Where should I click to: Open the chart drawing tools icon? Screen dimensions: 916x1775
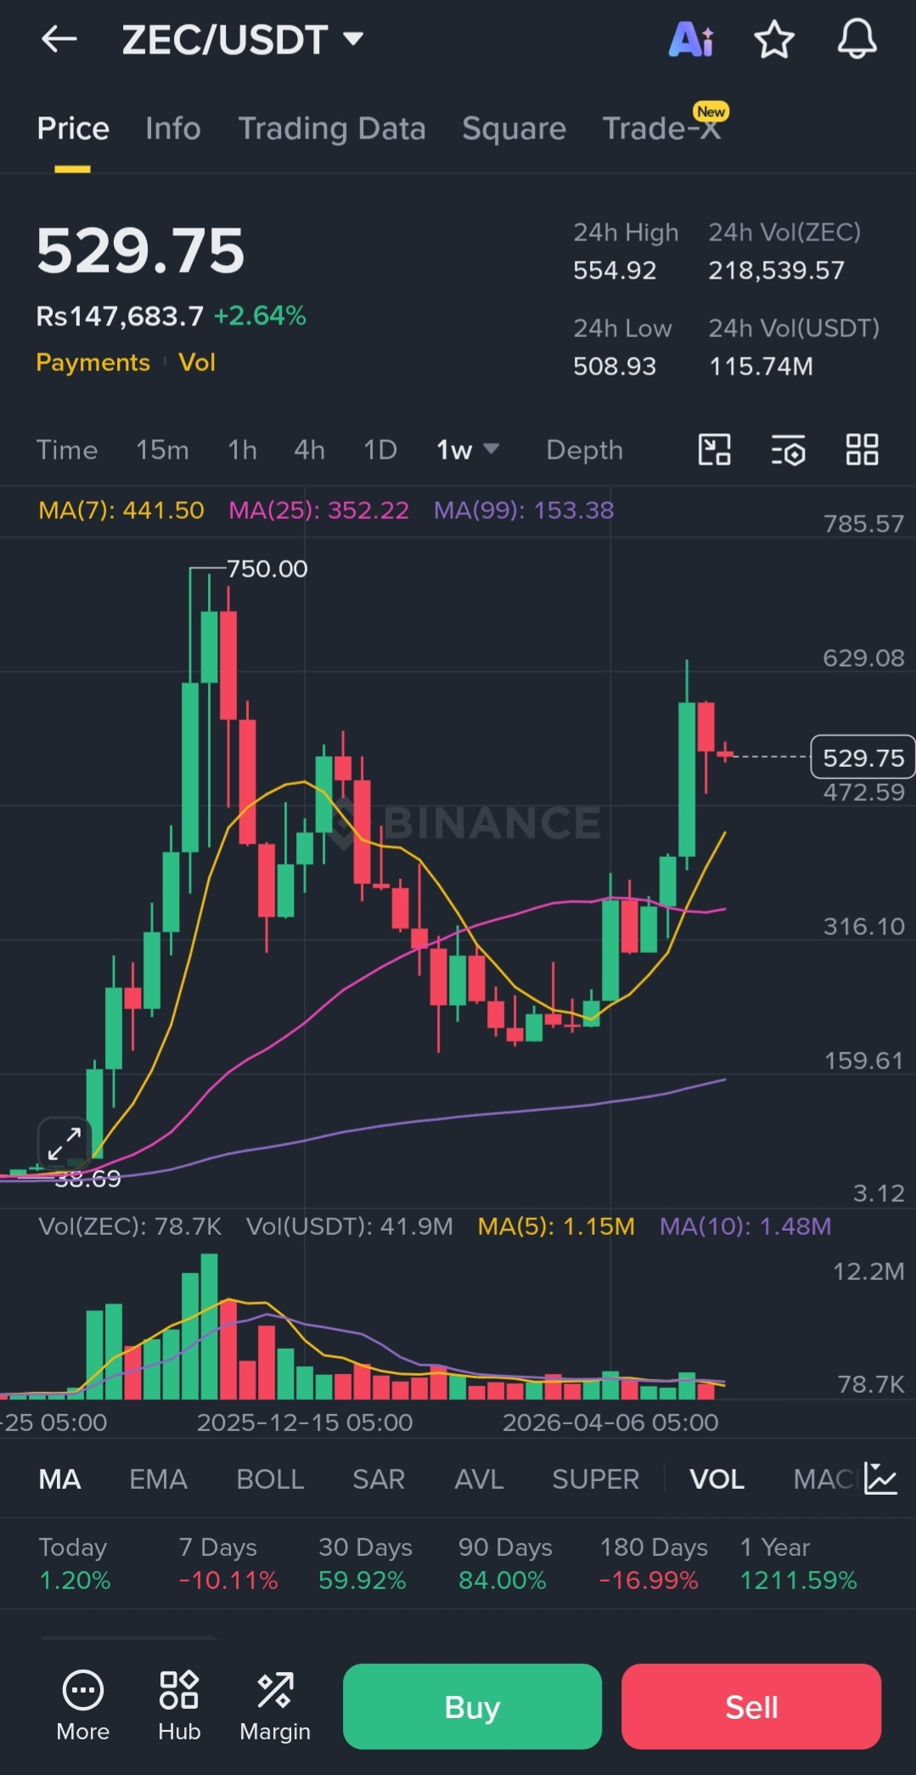click(714, 449)
